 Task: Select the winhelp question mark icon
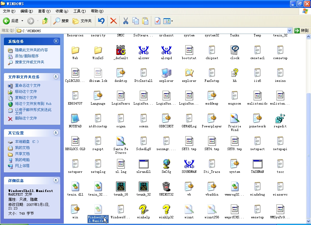coord(143,210)
